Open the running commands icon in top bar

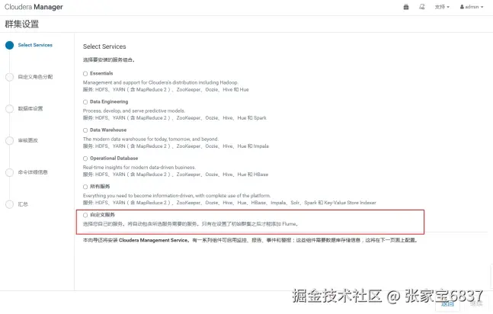422,7
